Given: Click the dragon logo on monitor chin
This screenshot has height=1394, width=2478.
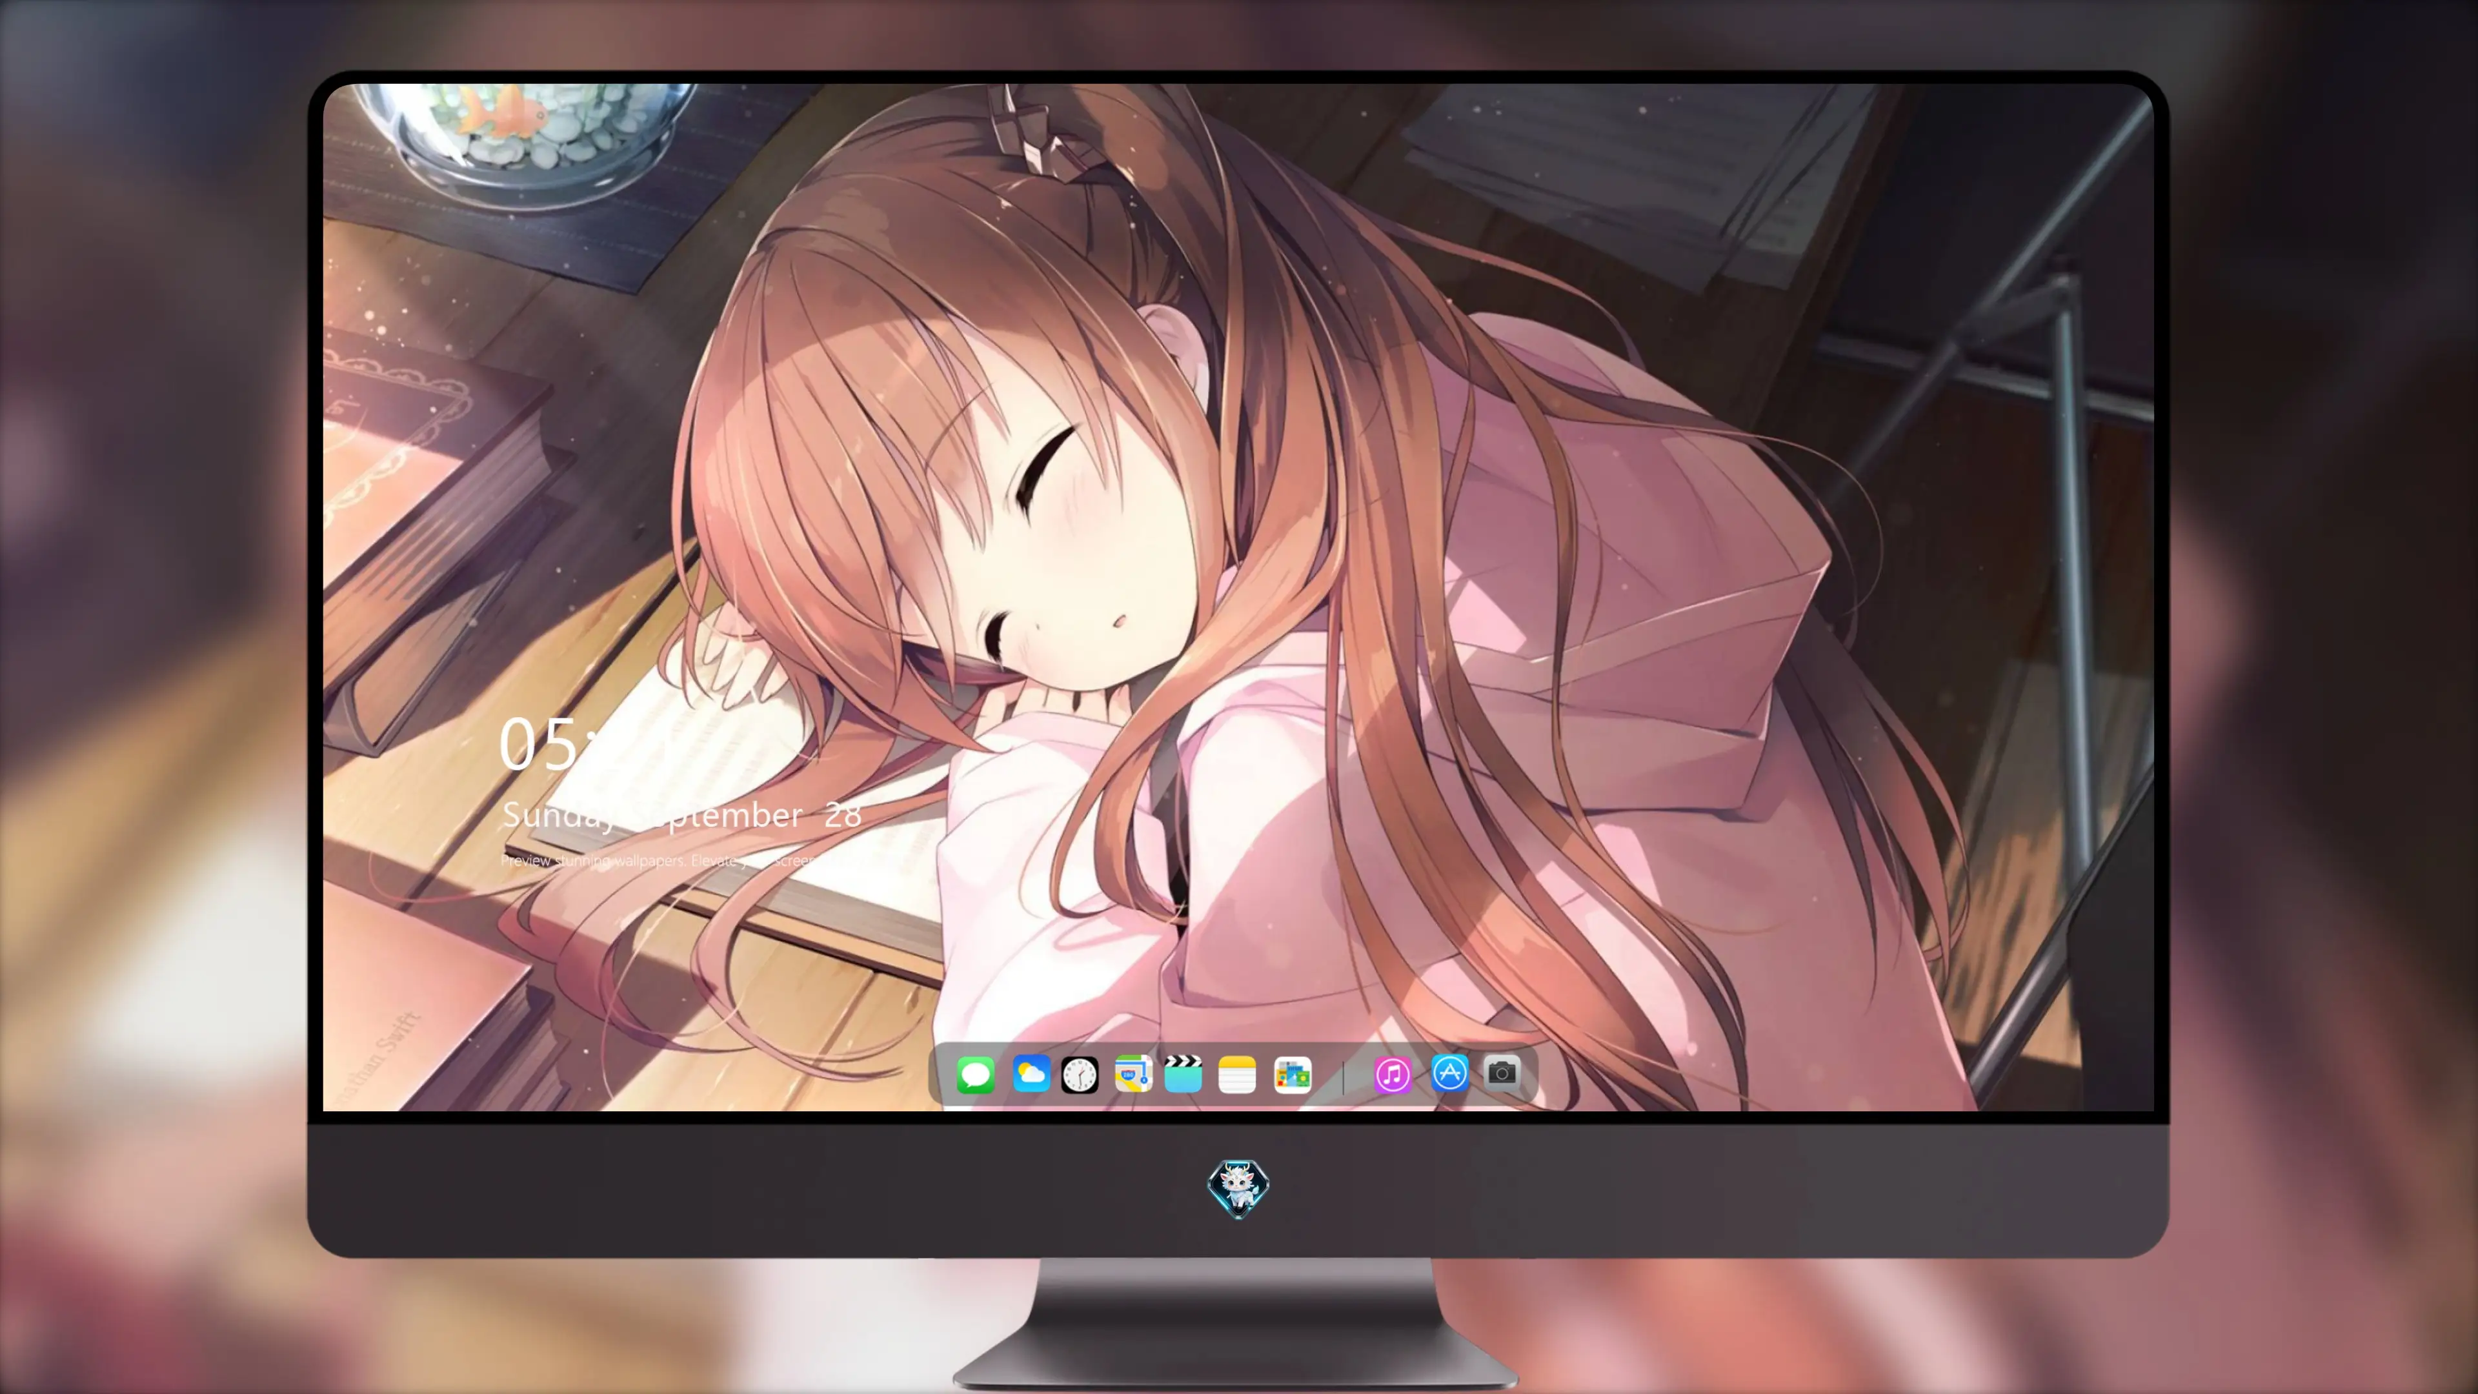Looking at the screenshot, I should point(1238,1188).
